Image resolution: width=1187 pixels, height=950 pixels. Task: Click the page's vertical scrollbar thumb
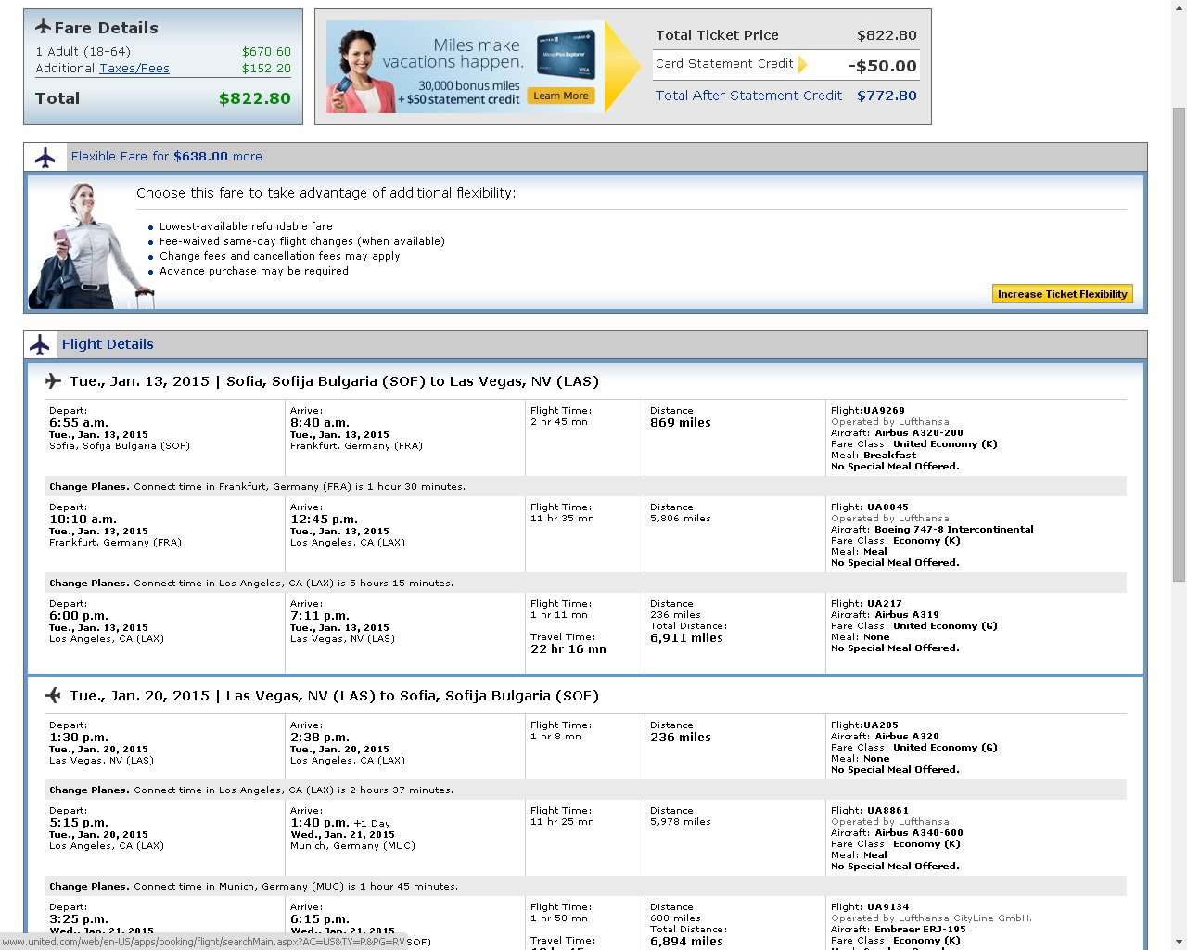[x=1179, y=343]
